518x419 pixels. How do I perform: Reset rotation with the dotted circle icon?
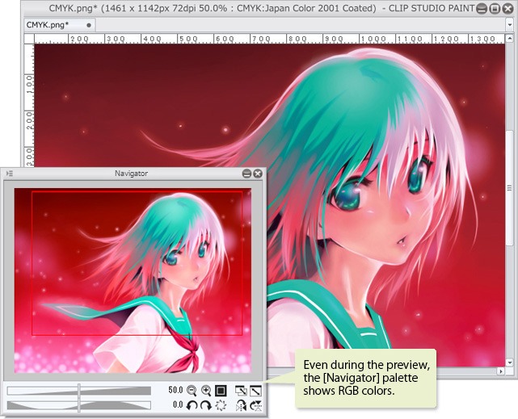coord(221,405)
